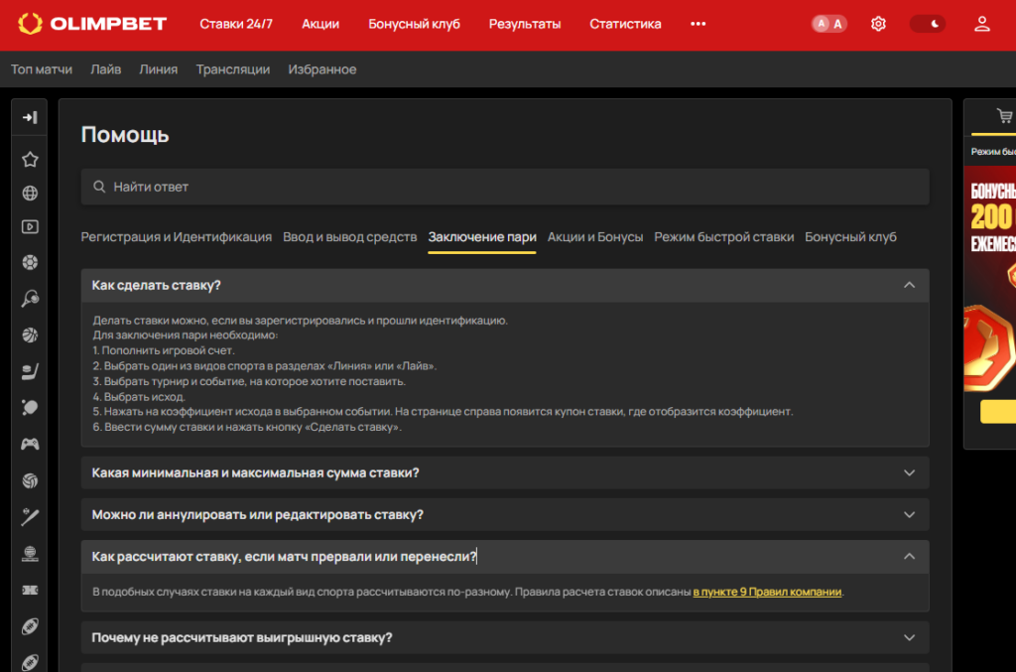Select the basketball sidebar icon

30,336
